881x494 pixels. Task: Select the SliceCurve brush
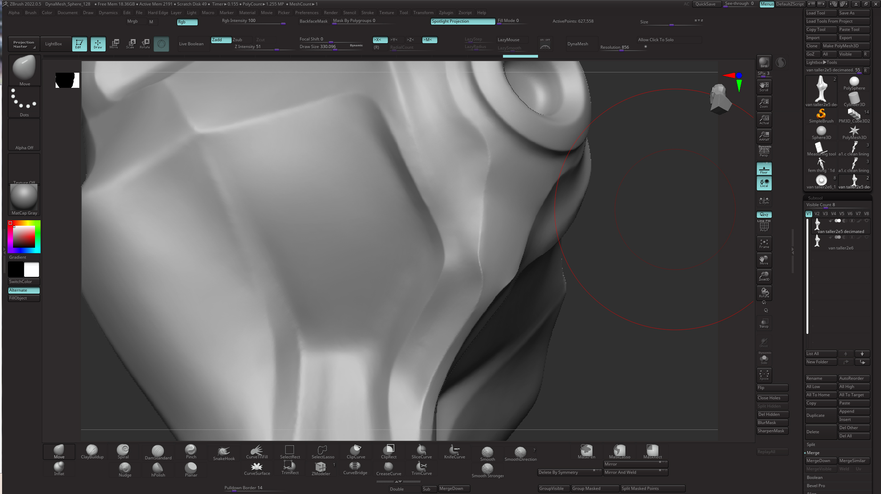click(422, 451)
